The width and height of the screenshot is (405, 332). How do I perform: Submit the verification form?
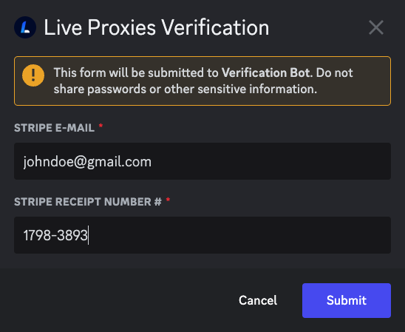347,300
